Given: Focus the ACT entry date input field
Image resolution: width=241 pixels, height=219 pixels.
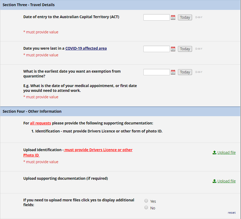Looking at the screenshot, I should click(156, 17).
